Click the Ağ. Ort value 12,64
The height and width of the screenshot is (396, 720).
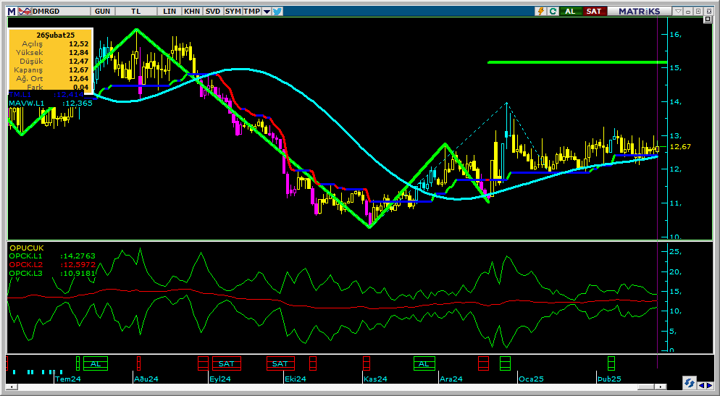(x=79, y=78)
